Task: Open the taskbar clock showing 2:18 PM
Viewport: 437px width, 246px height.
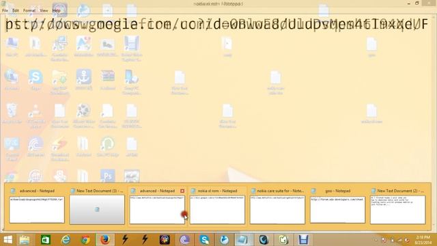Action: tap(423, 240)
